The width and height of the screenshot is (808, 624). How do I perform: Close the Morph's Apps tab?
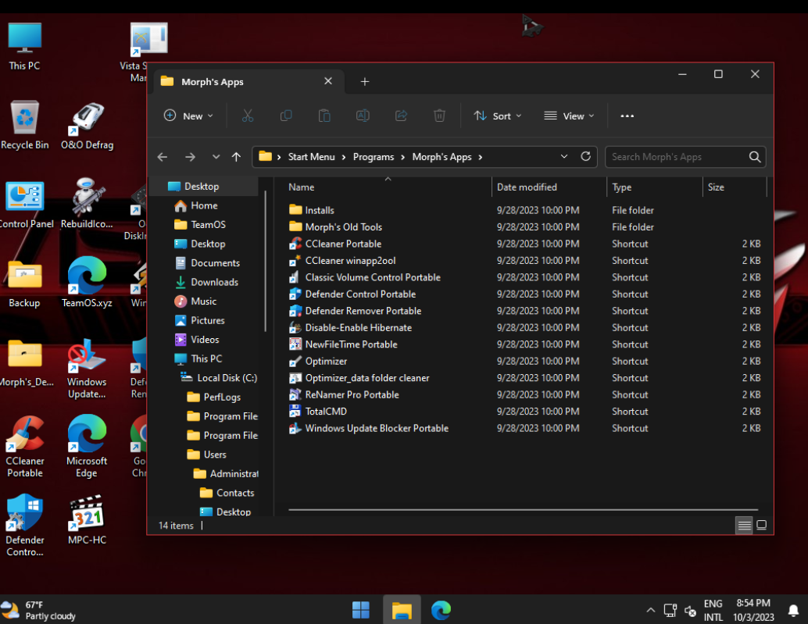[x=328, y=81]
